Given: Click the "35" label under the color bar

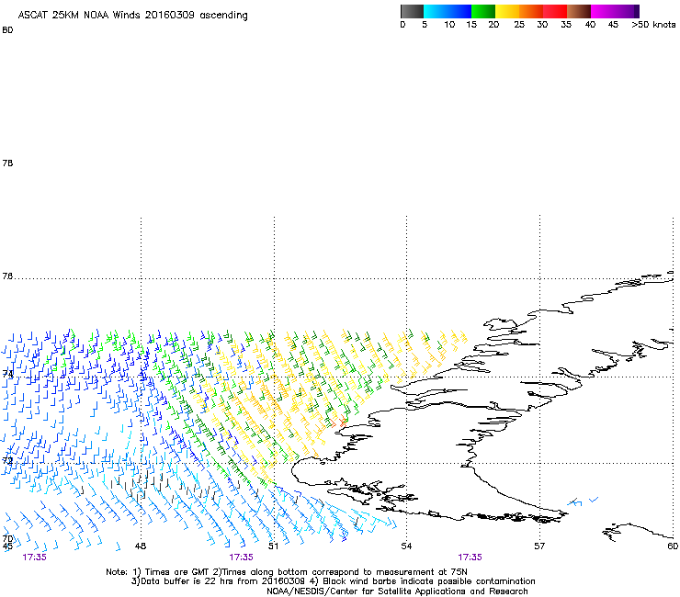Looking at the screenshot, I should click(566, 25).
